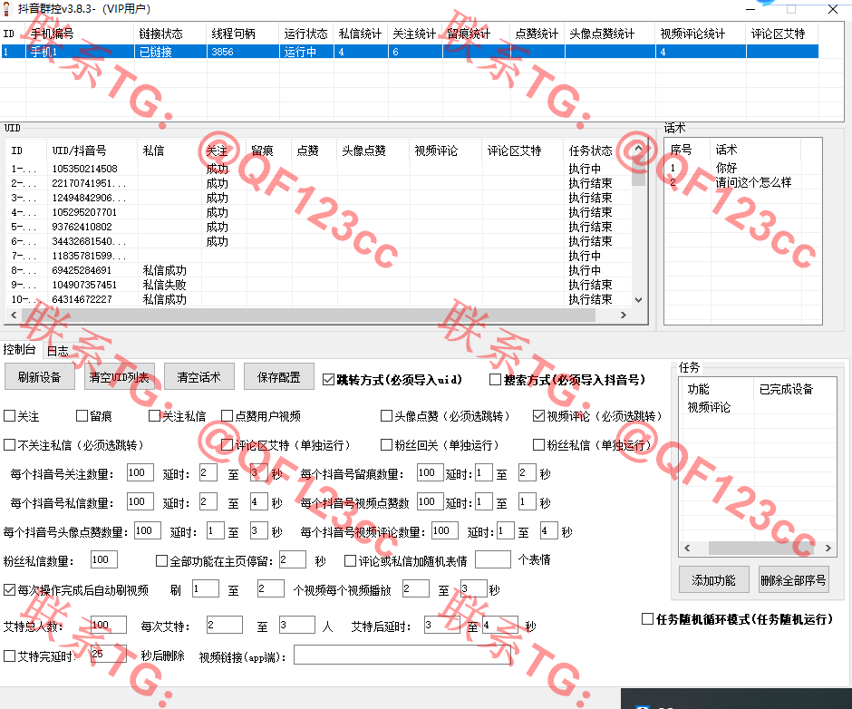Tick 粉丝回关 (单独运行) checkbox
Viewport: 852px width, 709px height.
(386, 445)
